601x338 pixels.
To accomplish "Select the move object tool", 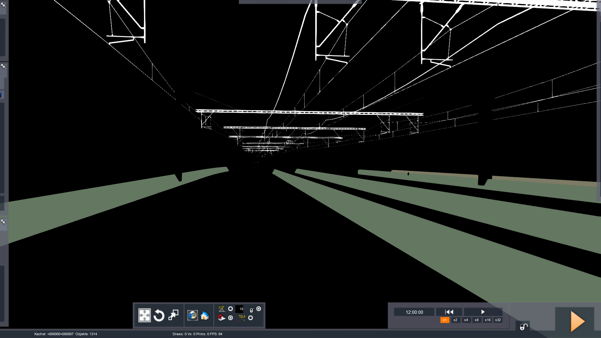I will point(144,315).
